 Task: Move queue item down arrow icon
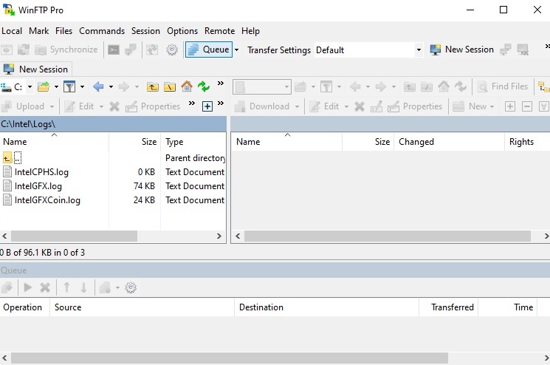pyautogui.click(x=83, y=288)
